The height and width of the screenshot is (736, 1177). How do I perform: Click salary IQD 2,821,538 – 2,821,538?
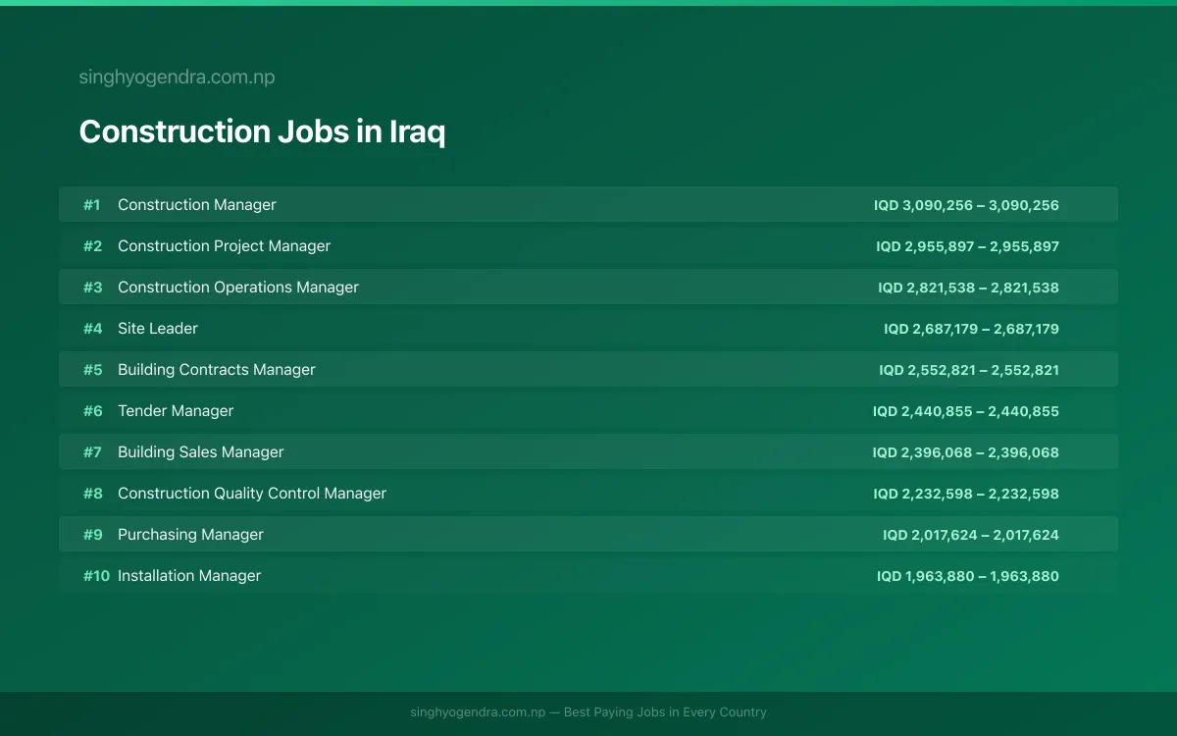968,288
